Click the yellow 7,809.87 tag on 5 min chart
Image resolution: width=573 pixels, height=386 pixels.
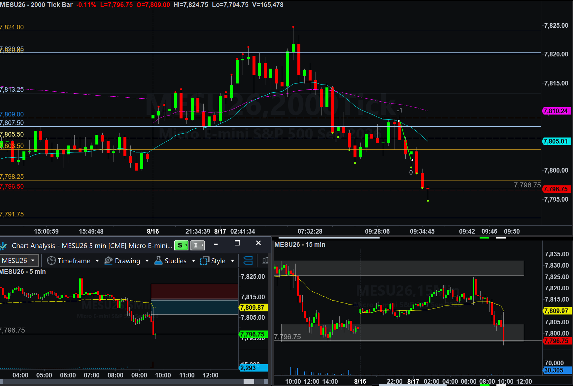click(x=253, y=308)
